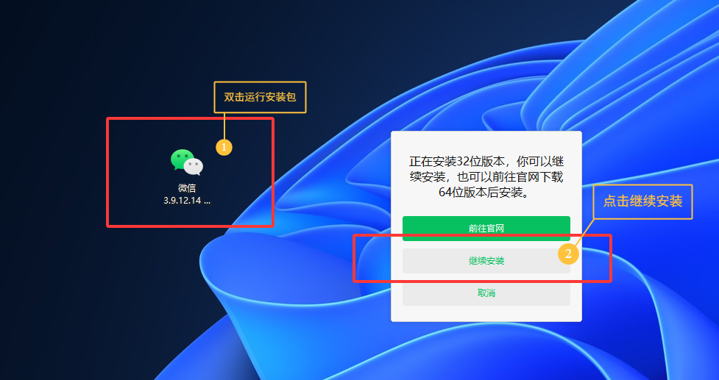Cancel the installer with the 取消 button
719x380 pixels.
point(486,293)
